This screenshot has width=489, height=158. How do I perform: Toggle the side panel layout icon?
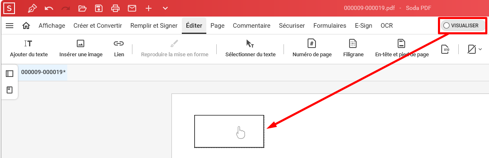(10, 74)
